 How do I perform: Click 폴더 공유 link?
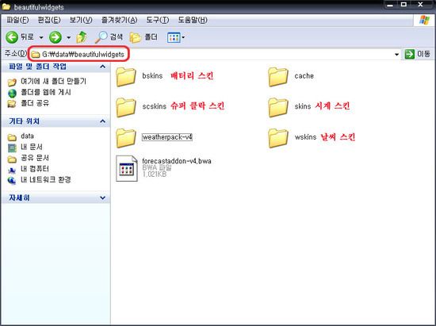tap(35, 103)
